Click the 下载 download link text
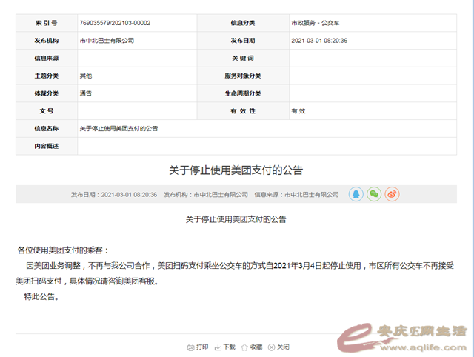Viewport: 474px width, 357px height. [229, 347]
